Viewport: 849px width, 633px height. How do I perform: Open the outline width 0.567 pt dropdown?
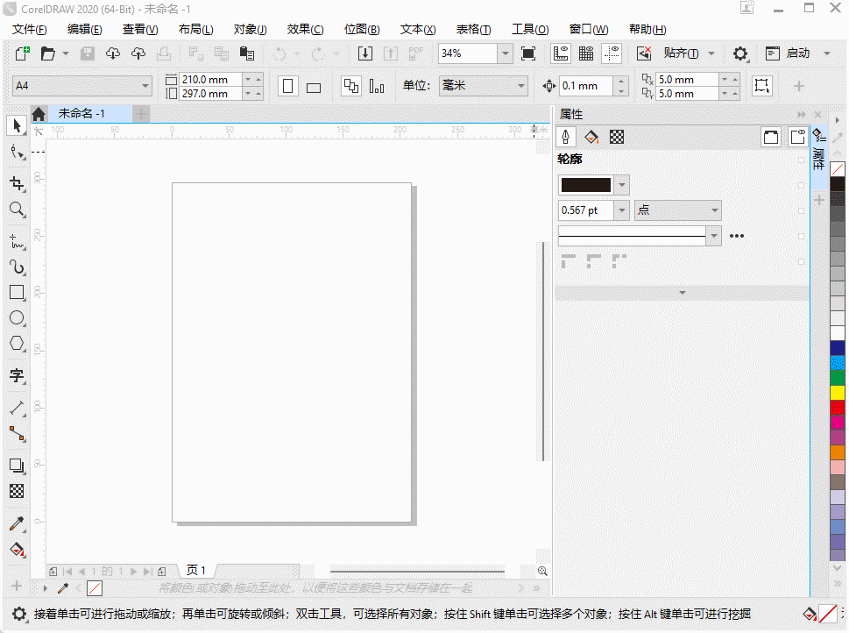point(621,210)
